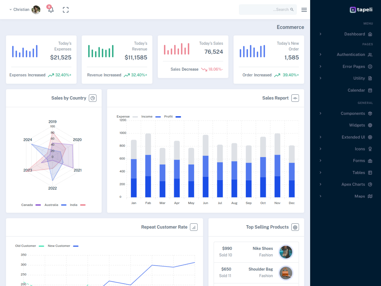Expand the Maps menu chevron

[321, 196]
